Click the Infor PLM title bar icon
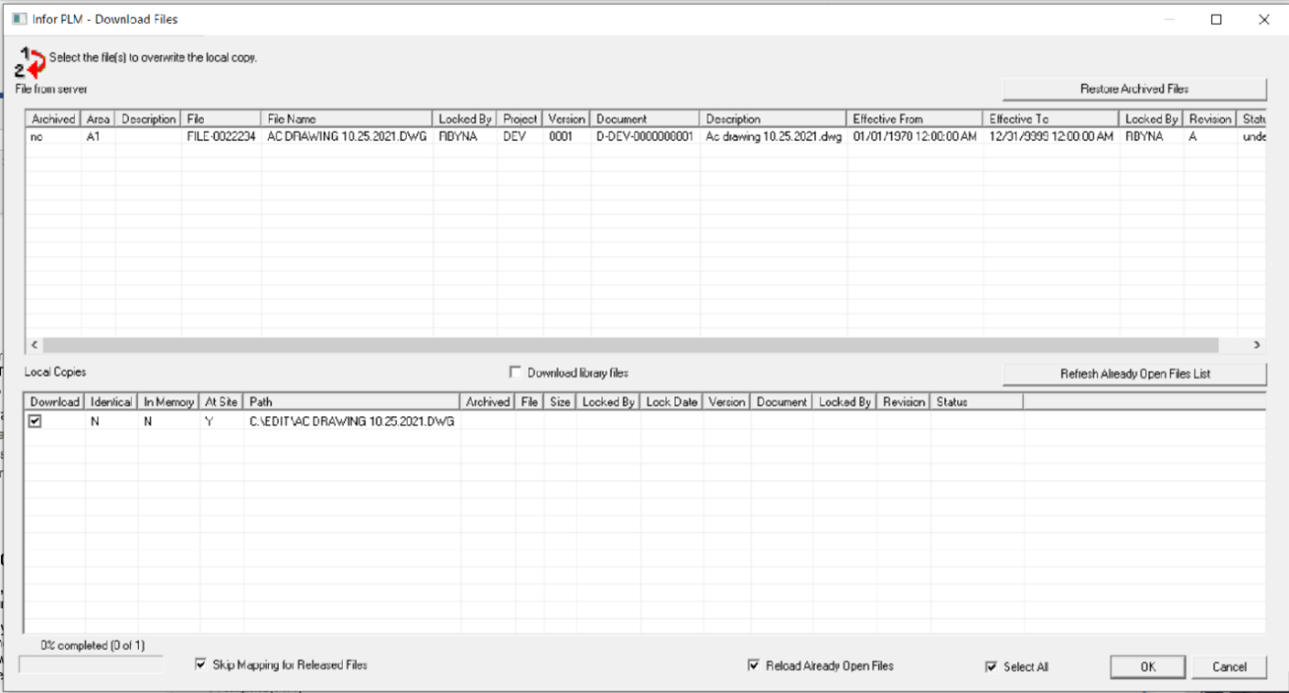Viewport: 1289px width, 693px height. (x=19, y=19)
